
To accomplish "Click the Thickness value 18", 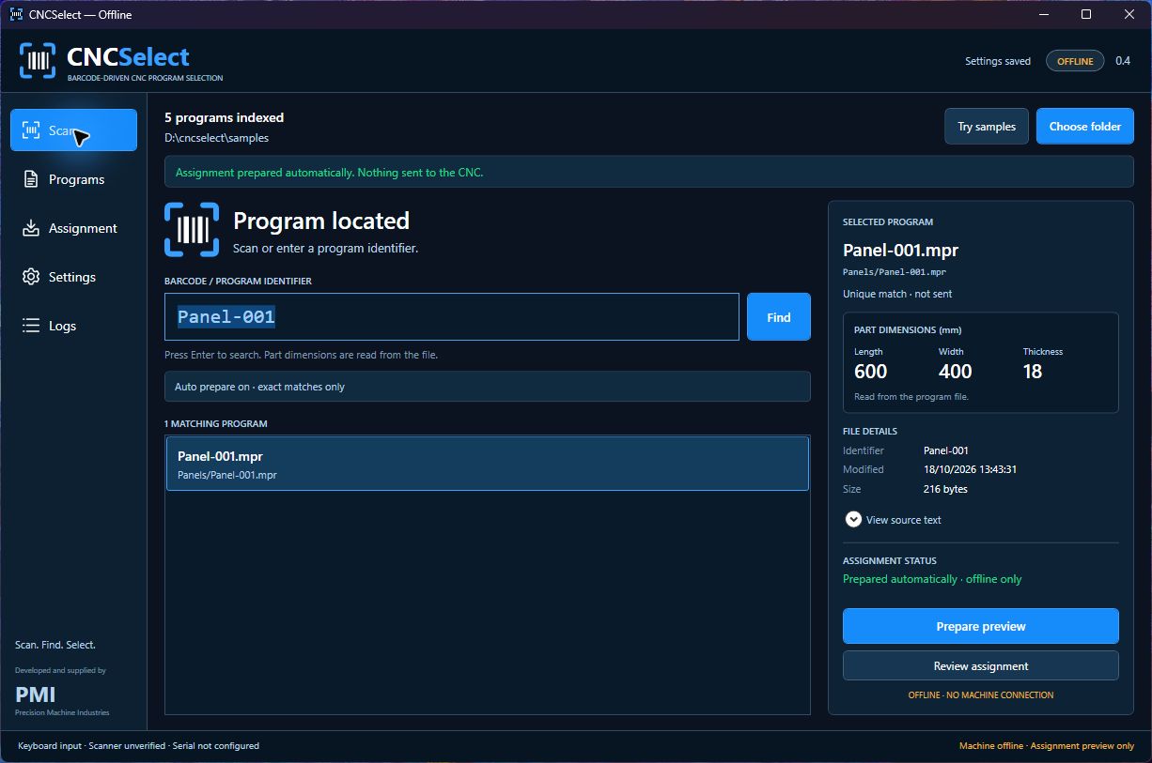I will [1033, 372].
